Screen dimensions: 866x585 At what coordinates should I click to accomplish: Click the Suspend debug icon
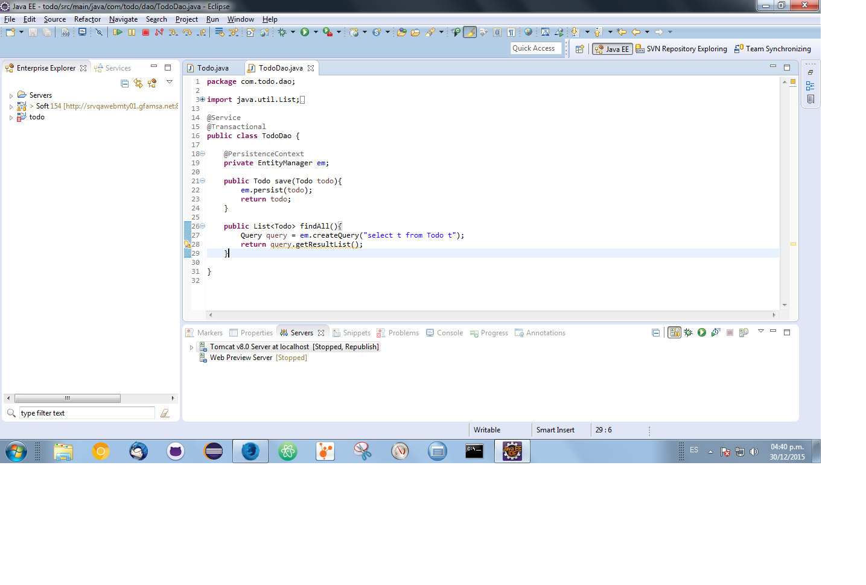tap(132, 32)
